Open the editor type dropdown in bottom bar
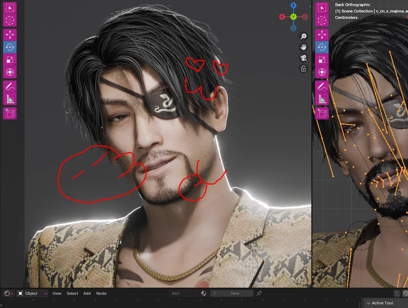408x308 pixels. [8, 294]
